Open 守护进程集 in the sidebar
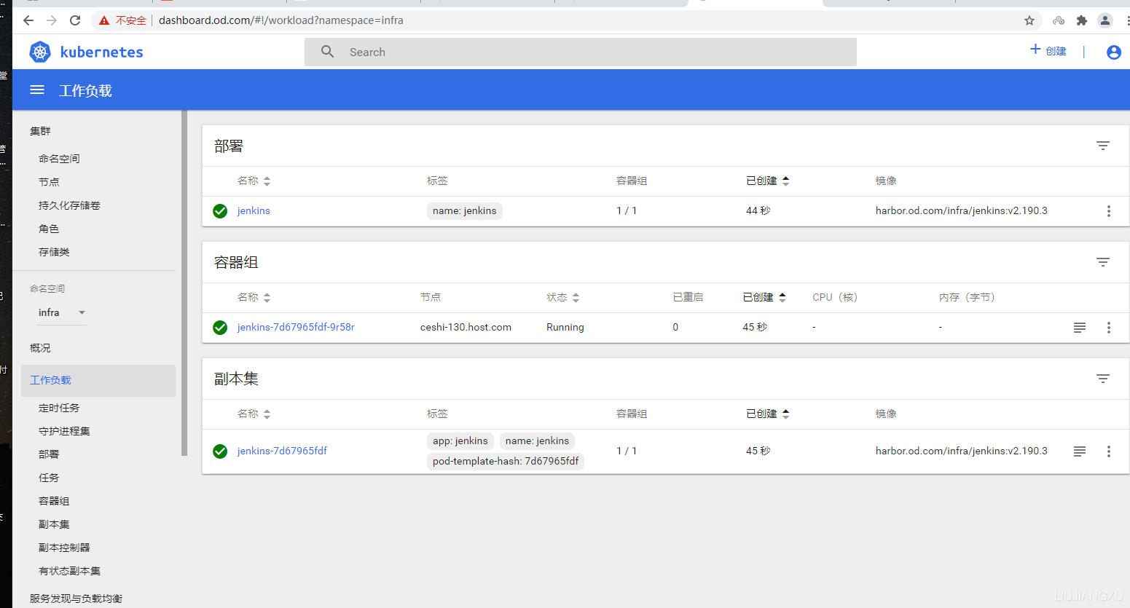The height and width of the screenshot is (608, 1130). pyautogui.click(x=64, y=431)
